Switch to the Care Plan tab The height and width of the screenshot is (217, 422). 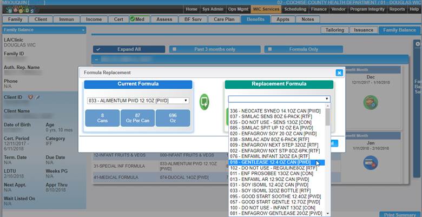point(224,19)
